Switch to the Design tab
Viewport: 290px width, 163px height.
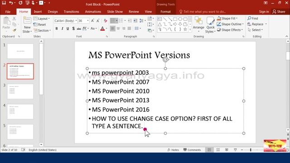(53, 12)
